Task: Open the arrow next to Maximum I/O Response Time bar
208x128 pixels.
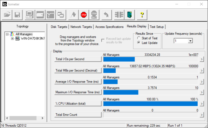Action: click(x=202, y=92)
